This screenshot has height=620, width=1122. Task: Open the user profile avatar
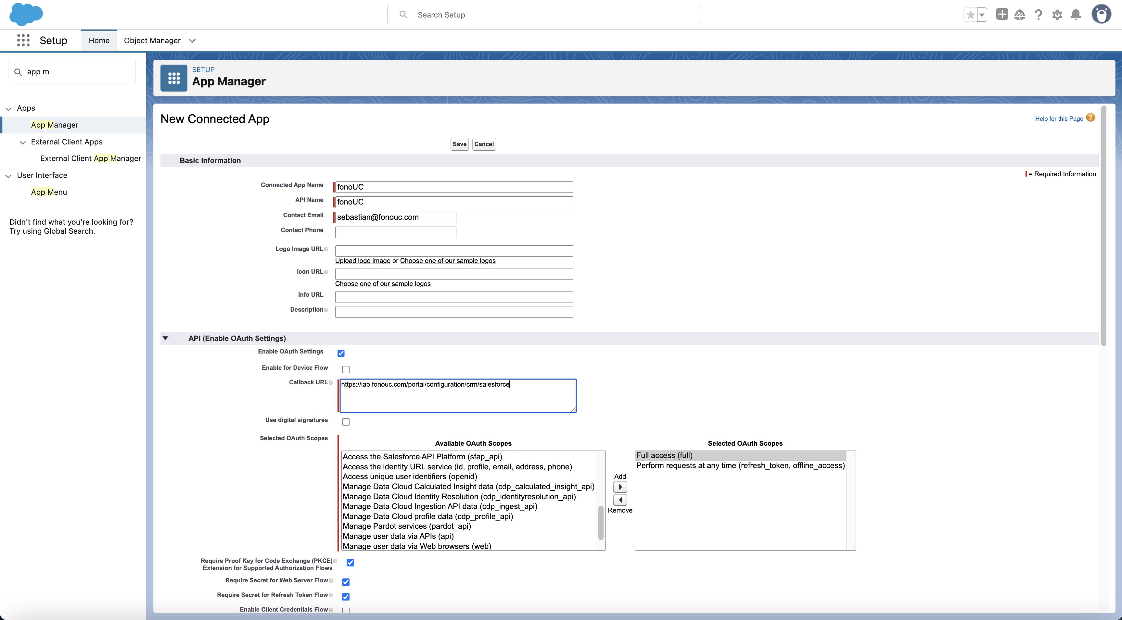coord(1101,14)
